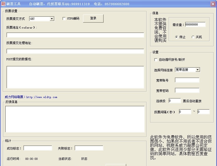217x166 pixels.
Task: Focus the 投票提交处理地址 text field
Action: (75, 51)
